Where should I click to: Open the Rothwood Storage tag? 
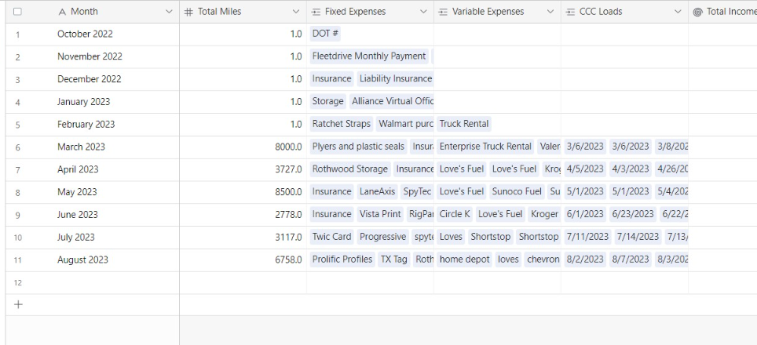pos(350,169)
